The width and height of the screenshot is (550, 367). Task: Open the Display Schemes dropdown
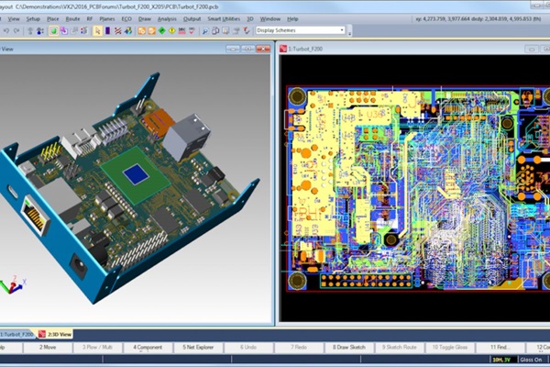(300, 29)
